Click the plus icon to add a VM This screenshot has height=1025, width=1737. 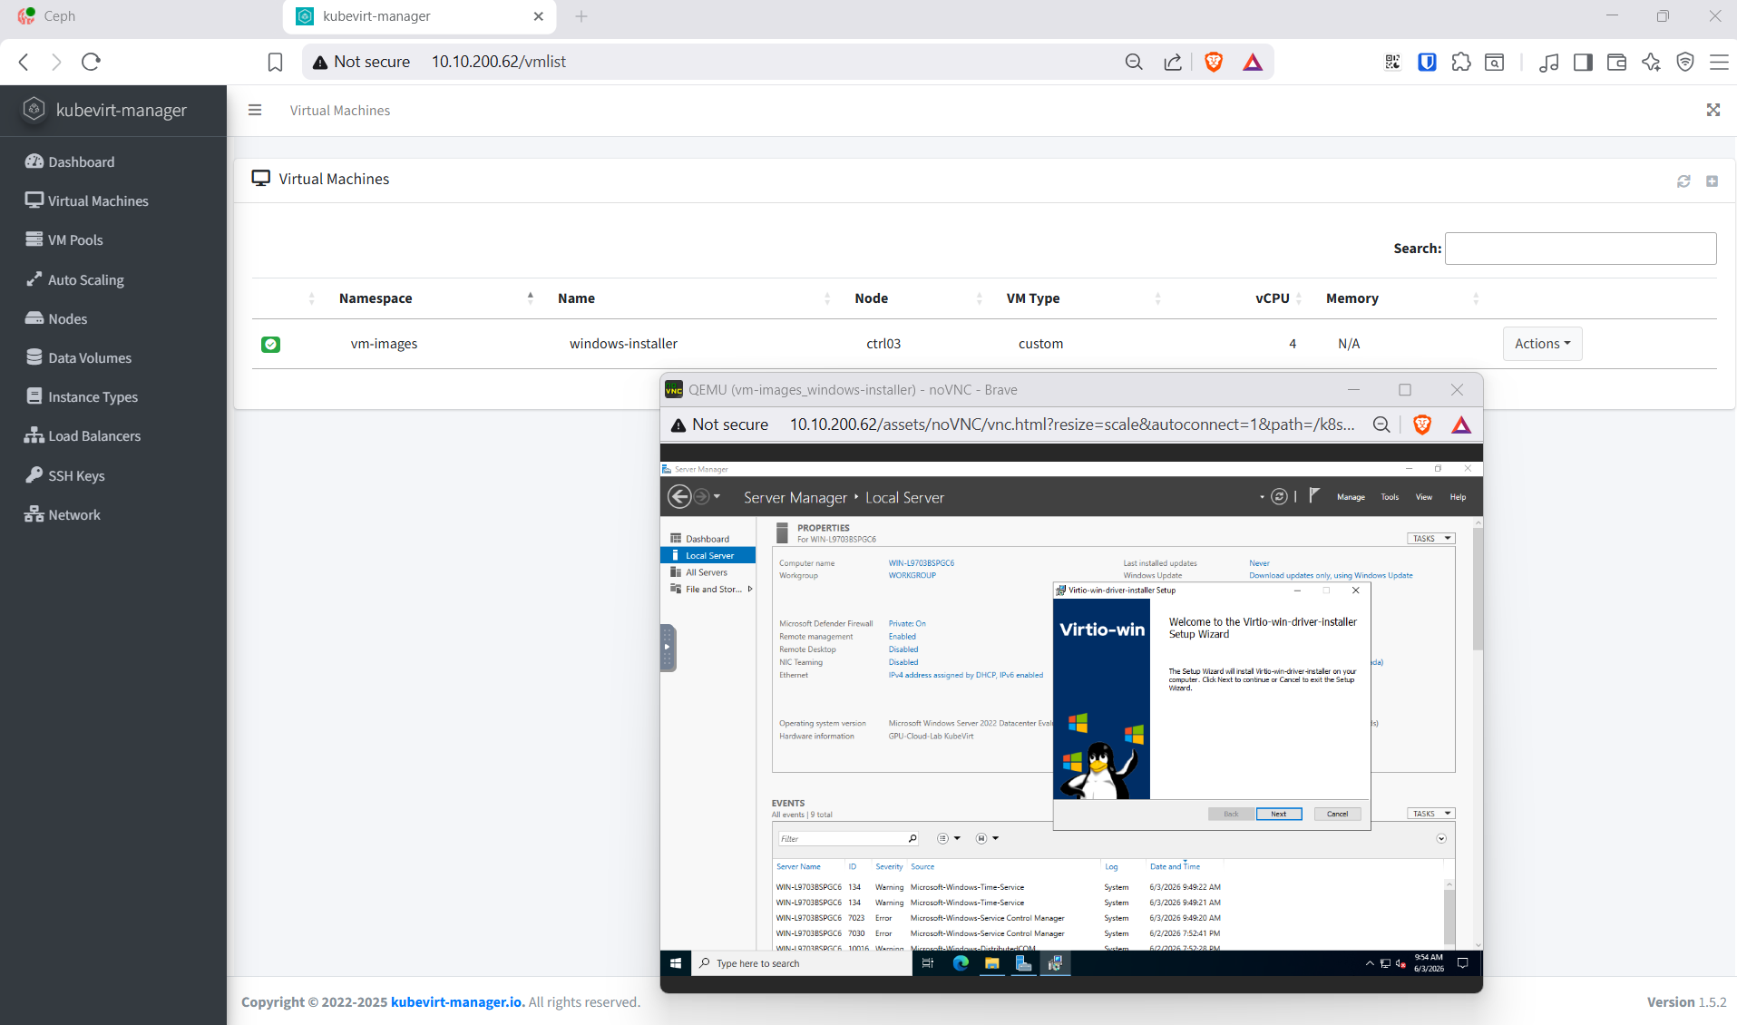[1712, 181]
